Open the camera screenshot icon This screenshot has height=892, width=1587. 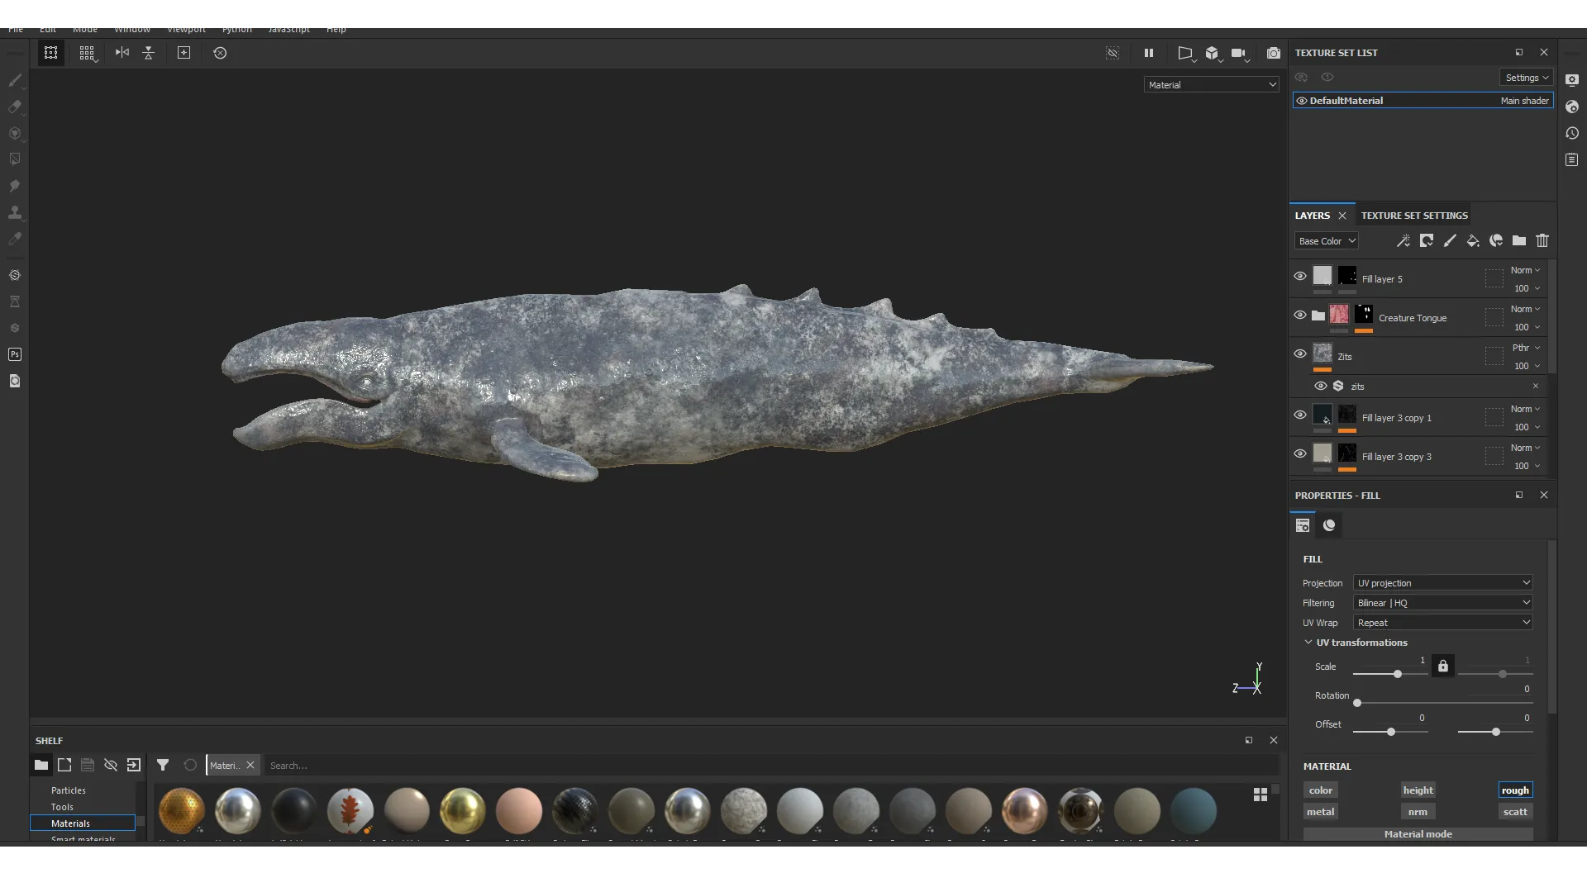tap(1274, 53)
